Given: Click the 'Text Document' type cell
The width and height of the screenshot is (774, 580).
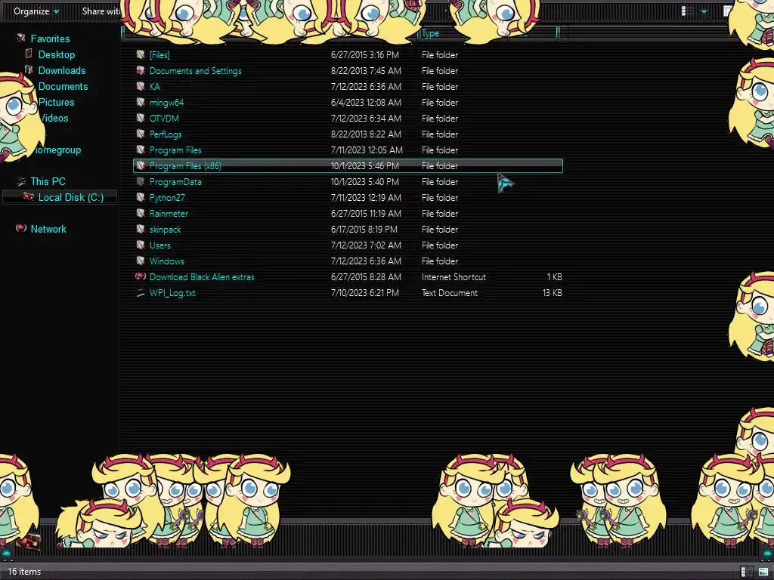Looking at the screenshot, I should 450,293.
